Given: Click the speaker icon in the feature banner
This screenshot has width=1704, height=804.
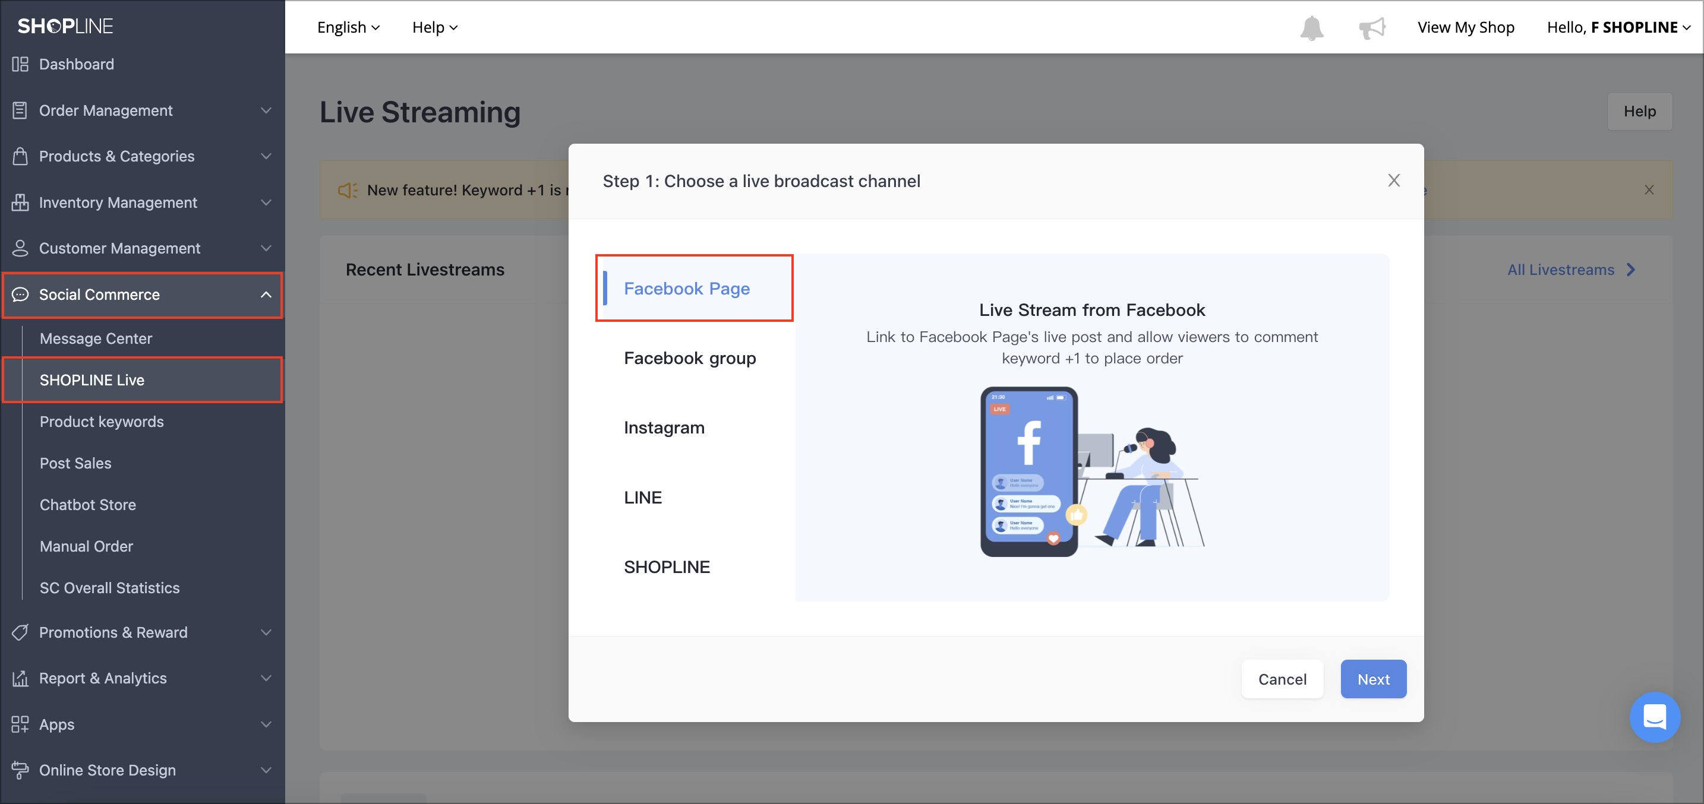Looking at the screenshot, I should click(x=348, y=191).
